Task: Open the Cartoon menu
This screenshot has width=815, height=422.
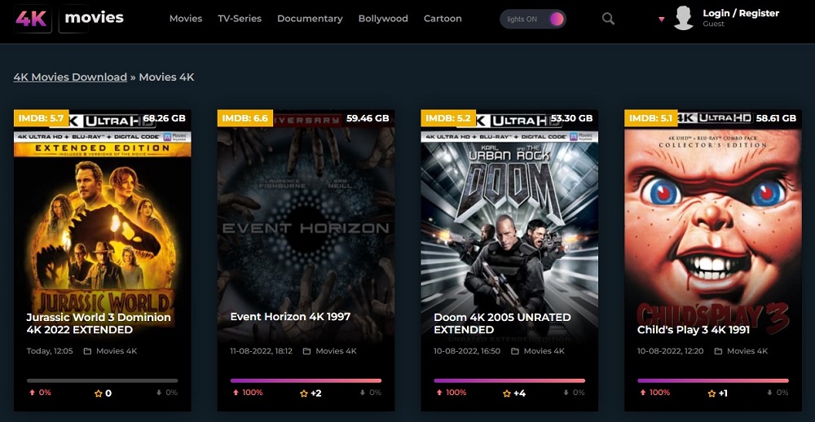Action: [x=443, y=19]
